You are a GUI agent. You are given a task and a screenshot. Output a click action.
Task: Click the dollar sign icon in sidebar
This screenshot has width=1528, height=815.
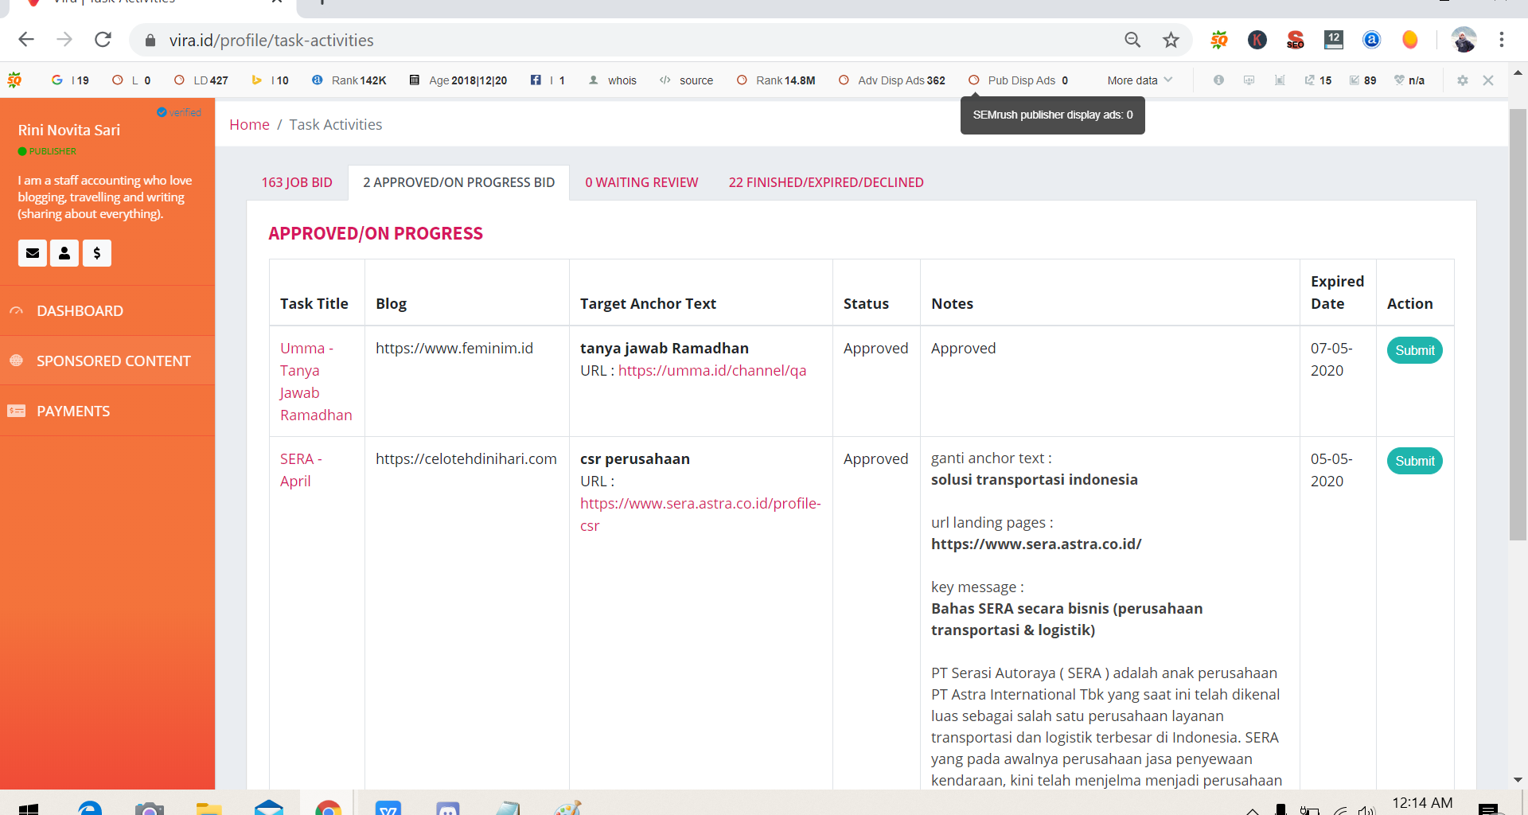click(97, 253)
